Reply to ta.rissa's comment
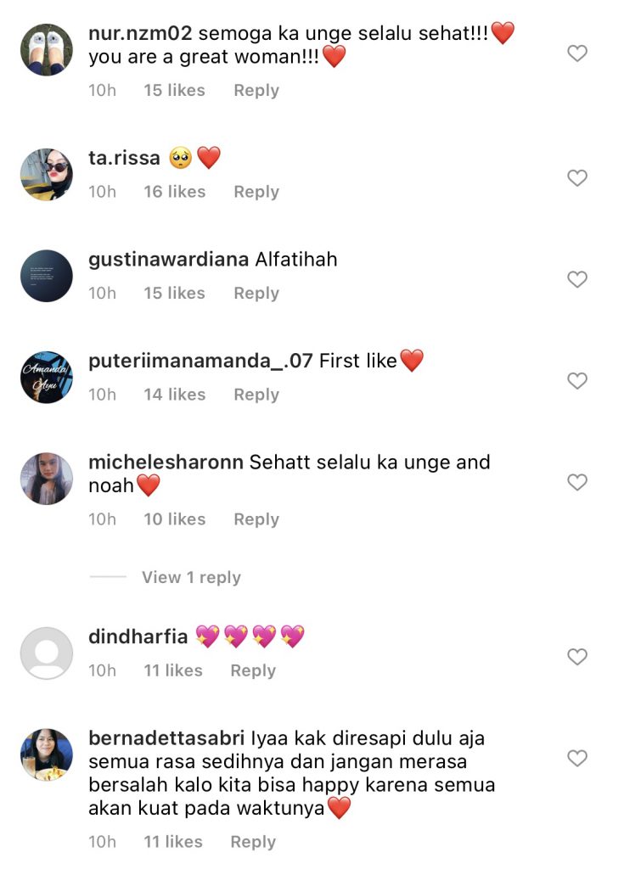Viewport: 624px width, 869px height. click(x=256, y=192)
